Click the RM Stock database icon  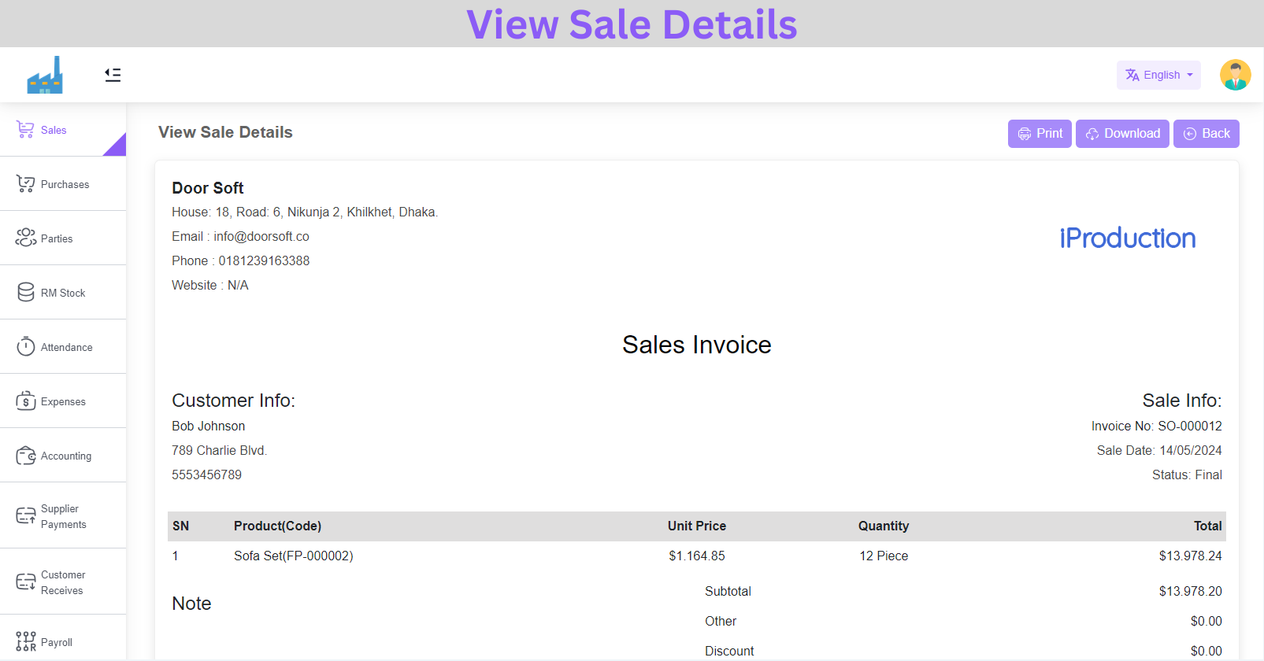[x=25, y=293]
